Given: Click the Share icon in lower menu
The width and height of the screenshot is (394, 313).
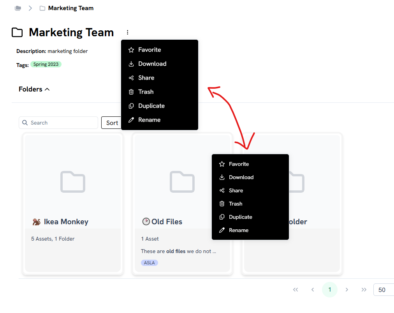Looking at the screenshot, I should (x=222, y=190).
